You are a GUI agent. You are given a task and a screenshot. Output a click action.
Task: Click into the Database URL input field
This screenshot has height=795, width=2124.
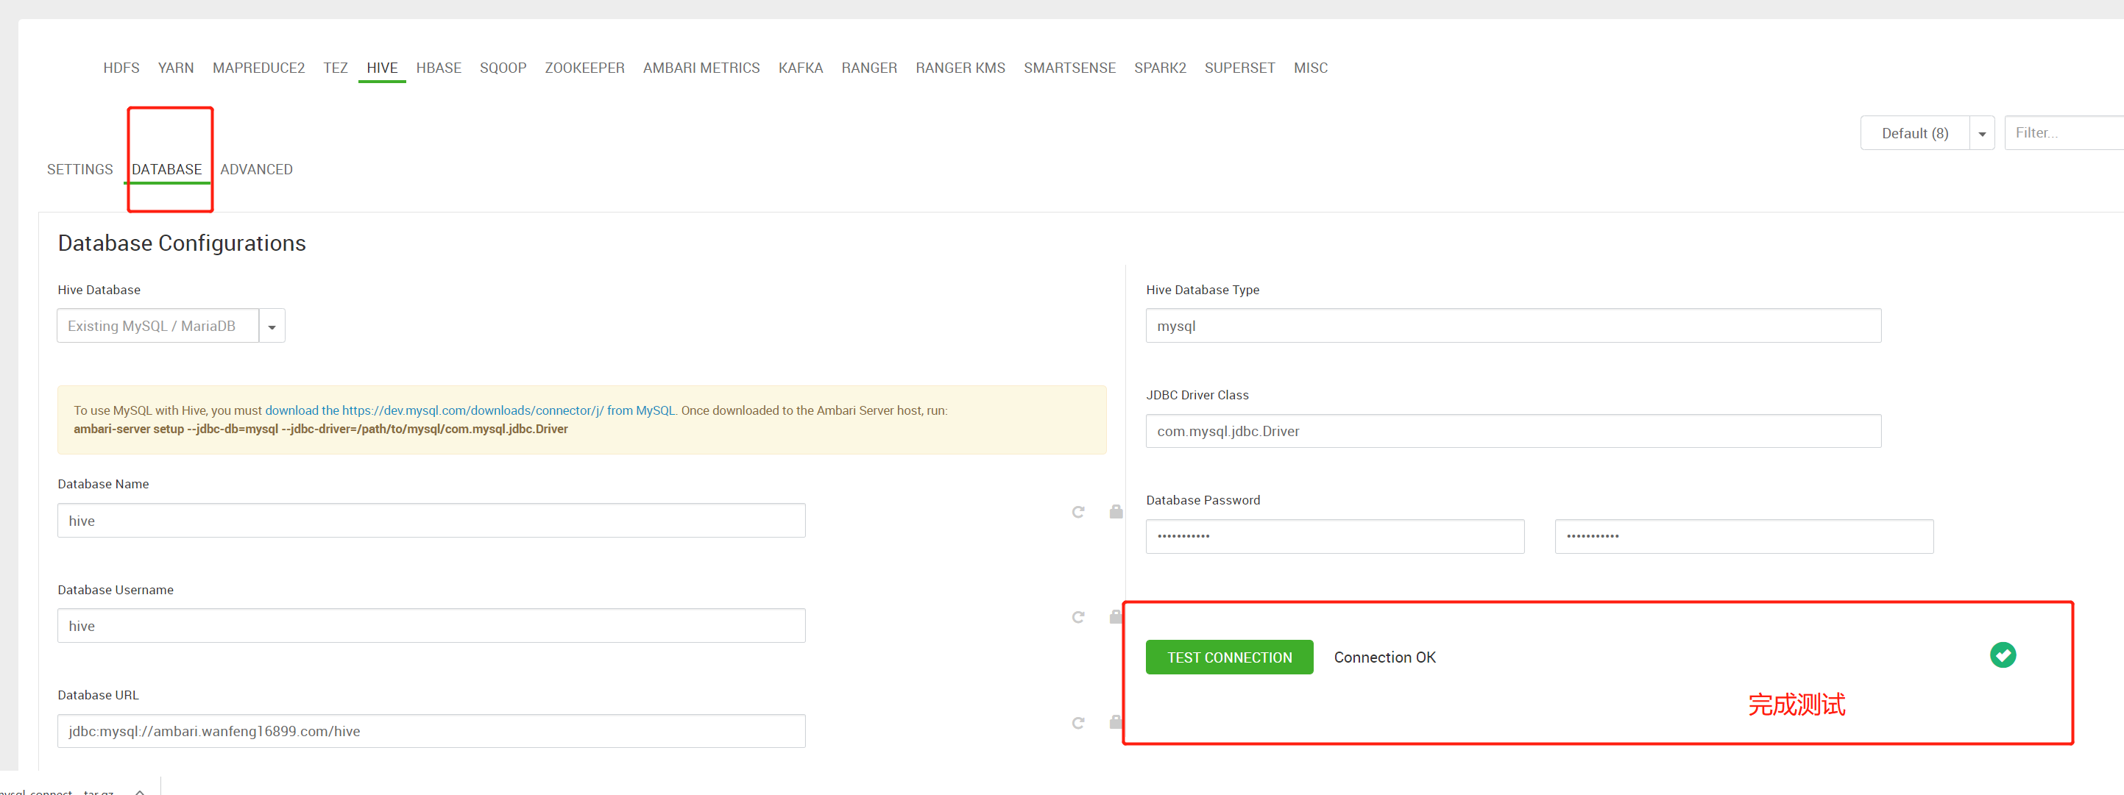pos(431,731)
